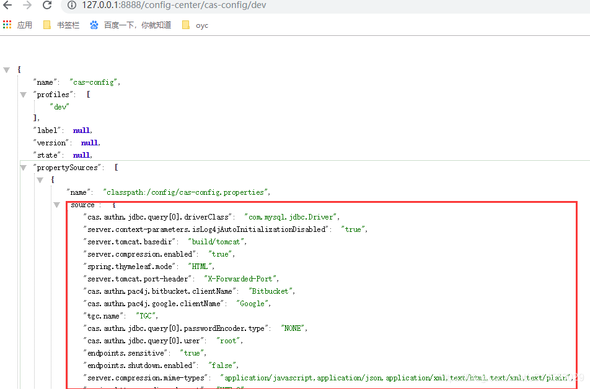Select the application/javascript mime-types value
The width and height of the screenshot is (590, 389).
pyautogui.click(x=395, y=378)
